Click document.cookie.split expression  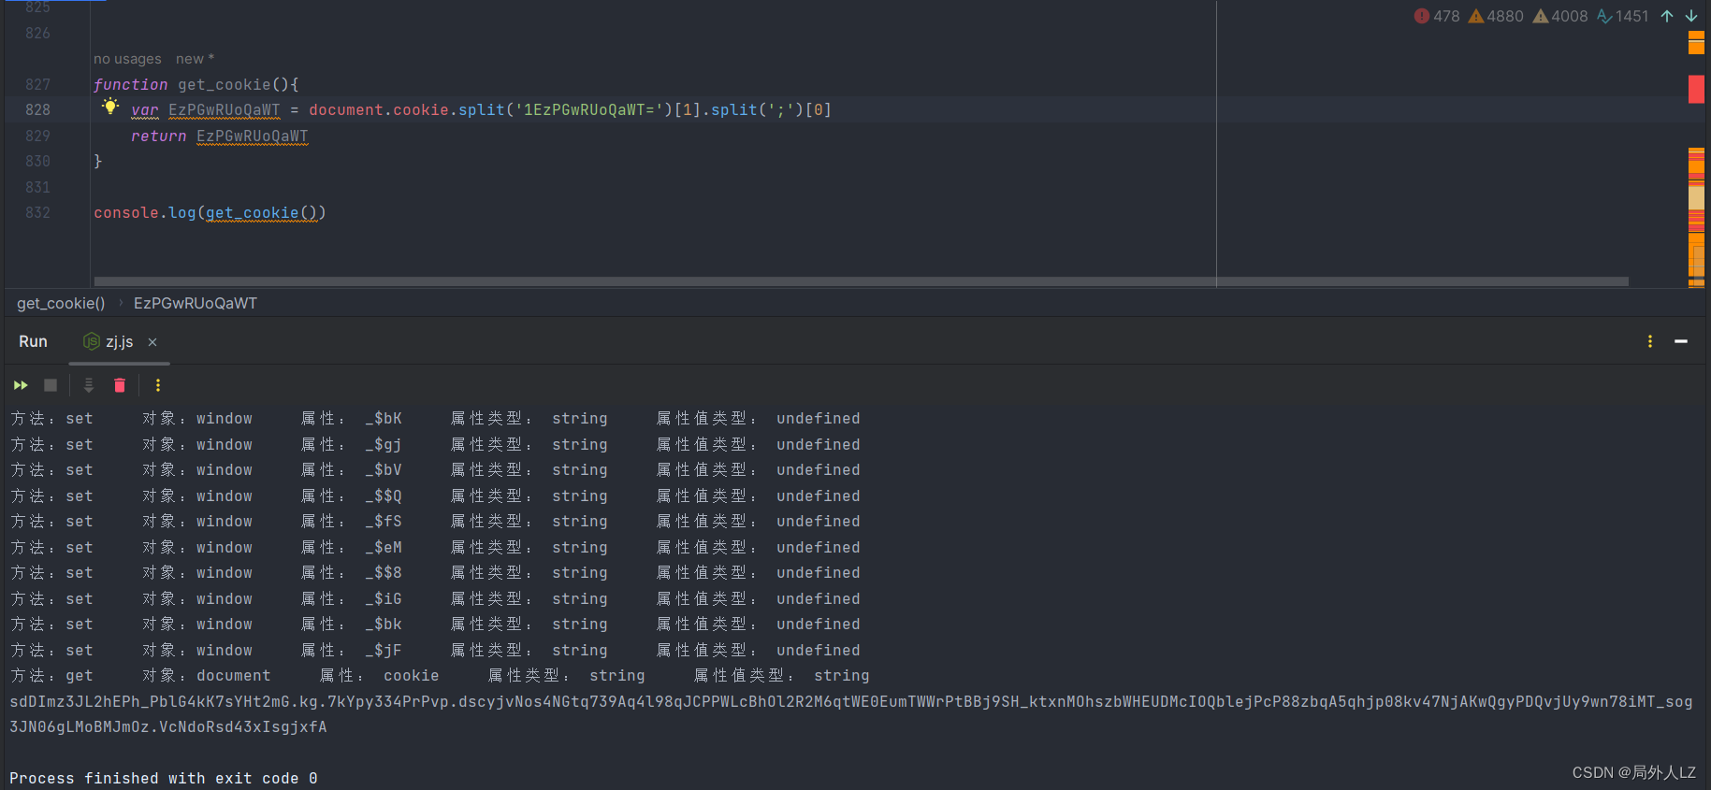407,109
